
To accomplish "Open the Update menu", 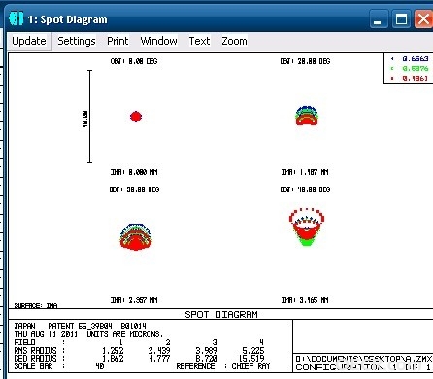I will pyautogui.click(x=29, y=41).
